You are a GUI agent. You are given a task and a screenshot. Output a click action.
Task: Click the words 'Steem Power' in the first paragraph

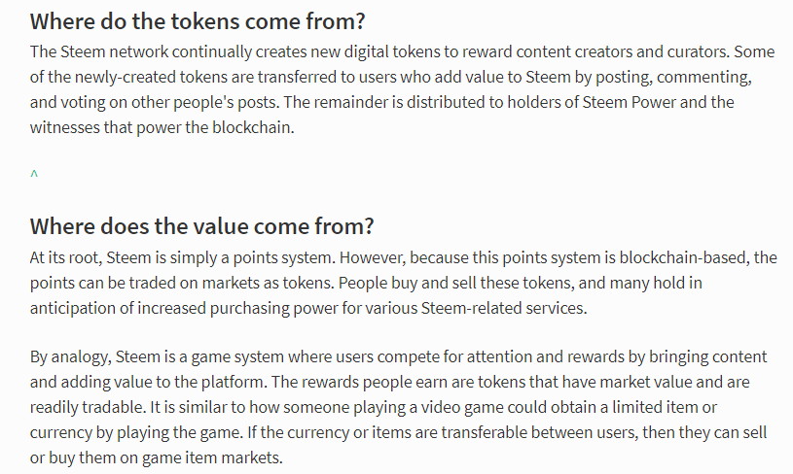630,102
